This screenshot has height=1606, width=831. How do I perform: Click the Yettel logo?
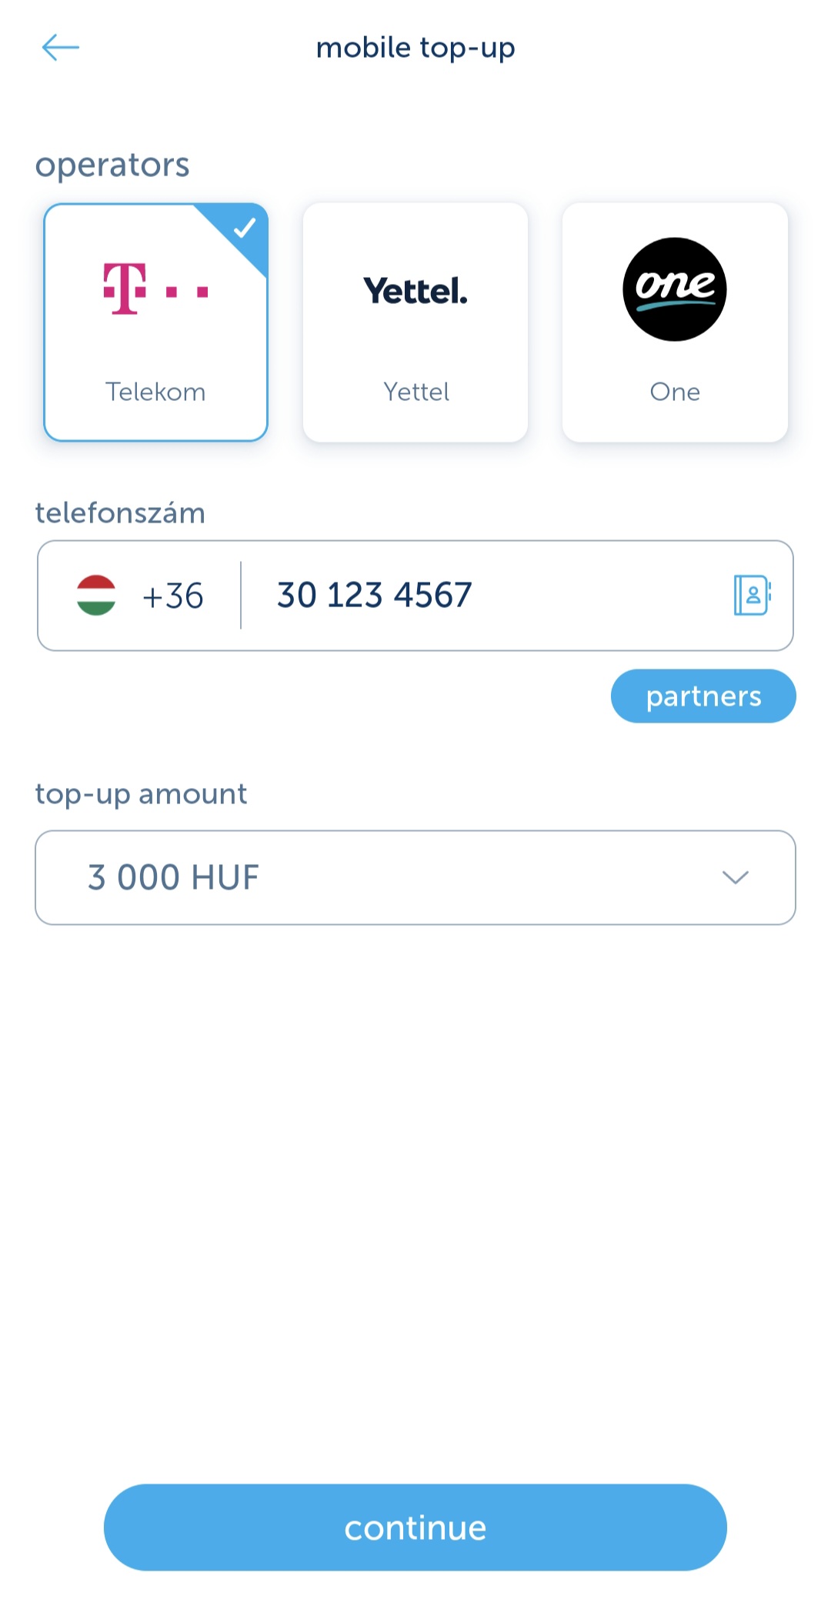tap(415, 291)
